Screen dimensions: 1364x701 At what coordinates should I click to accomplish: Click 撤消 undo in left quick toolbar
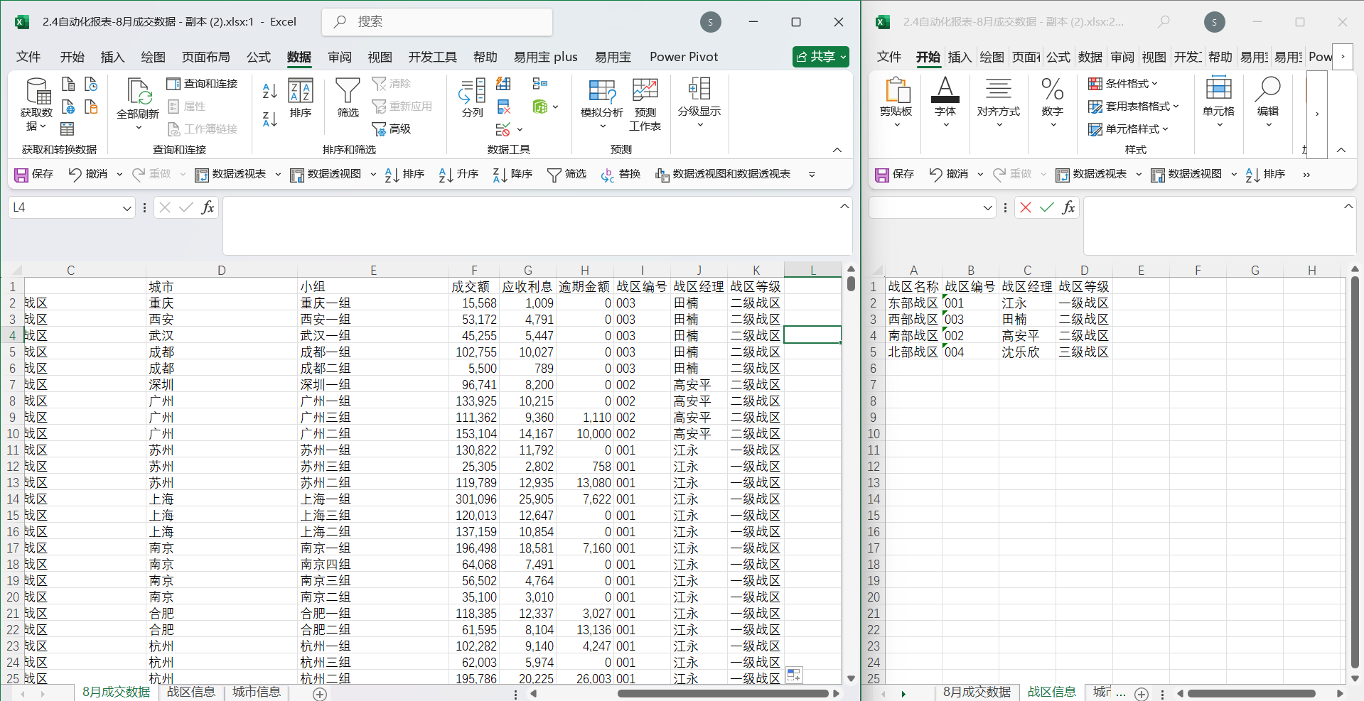pos(87,174)
